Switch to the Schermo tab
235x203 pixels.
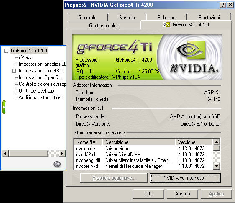[166, 18]
